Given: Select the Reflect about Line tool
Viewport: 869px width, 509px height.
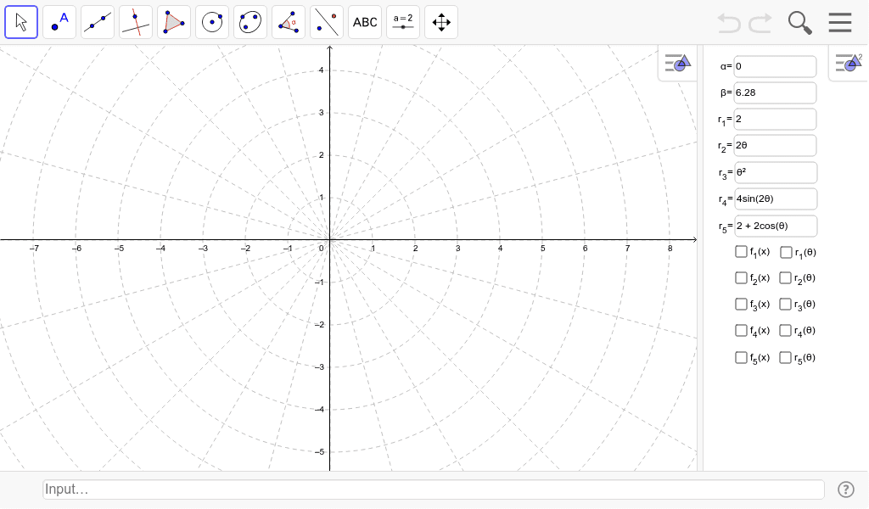Looking at the screenshot, I should [327, 22].
